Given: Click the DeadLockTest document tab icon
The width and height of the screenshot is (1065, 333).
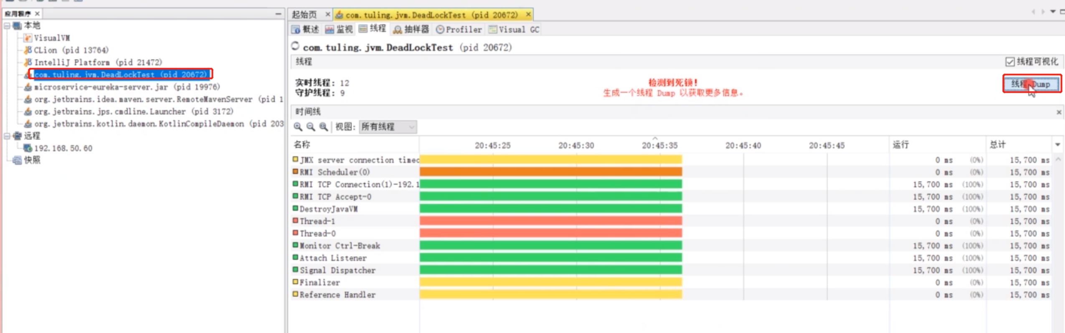Looking at the screenshot, I should click(x=340, y=15).
